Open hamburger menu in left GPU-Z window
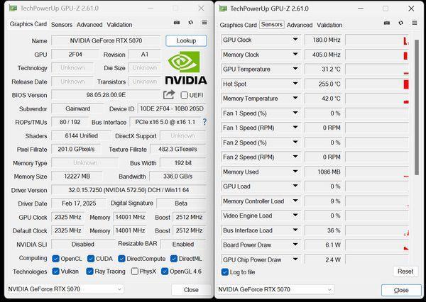 click(204, 23)
